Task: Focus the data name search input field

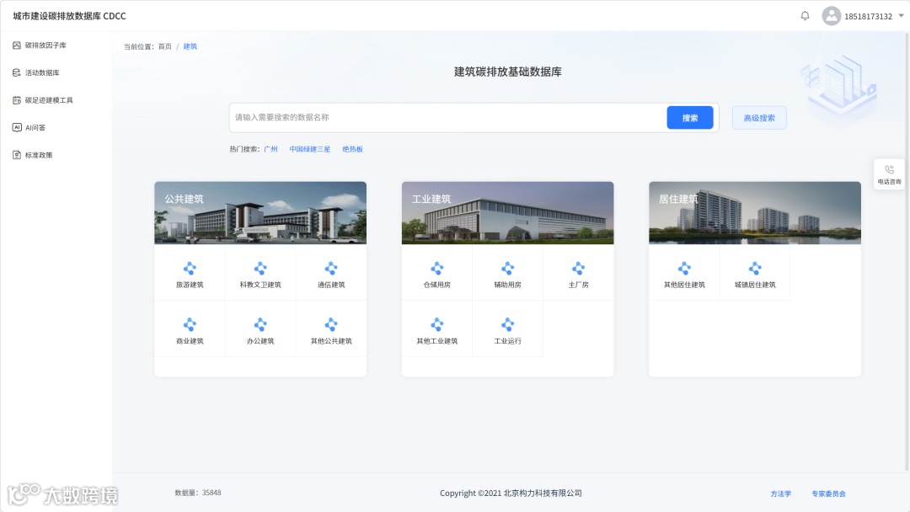Action: click(x=448, y=118)
